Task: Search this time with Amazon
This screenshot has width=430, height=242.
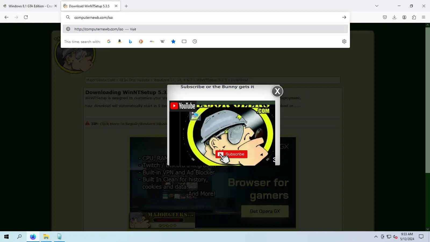Action: click(120, 41)
